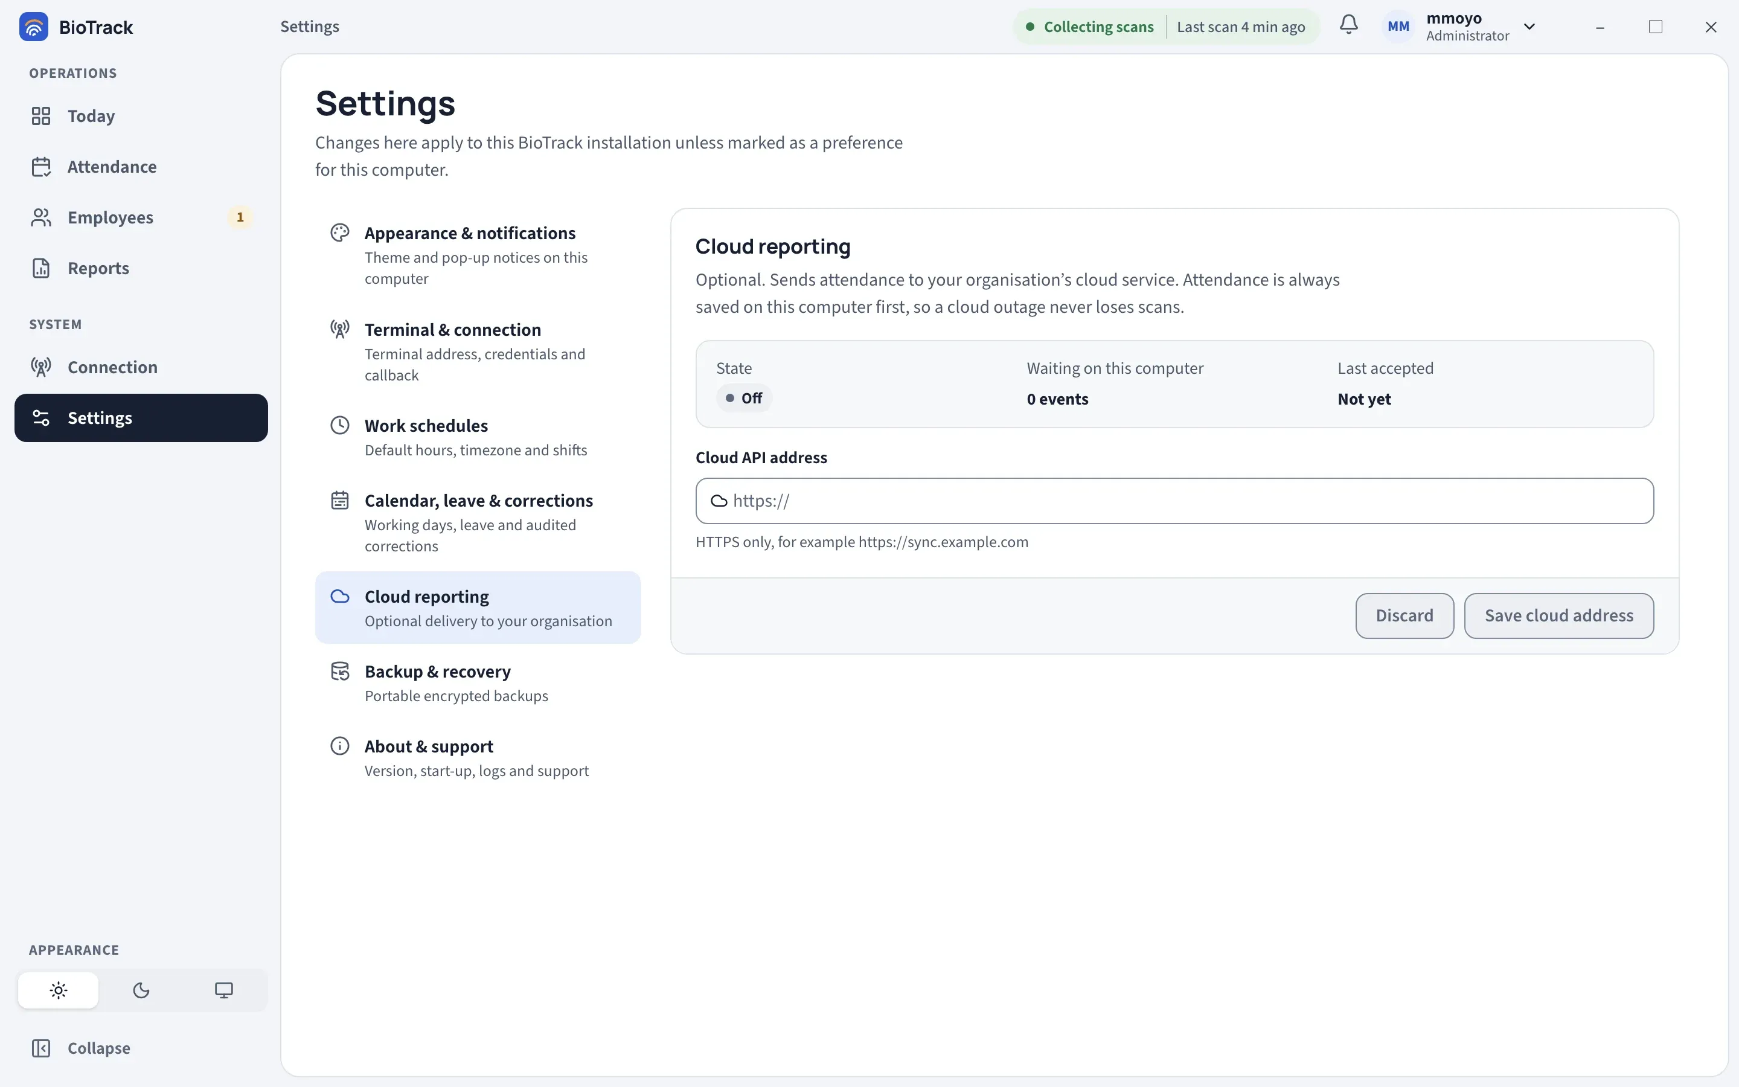Image resolution: width=1739 pixels, height=1087 pixels.
Task: Open notifications bell
Action: [1349, 25]
